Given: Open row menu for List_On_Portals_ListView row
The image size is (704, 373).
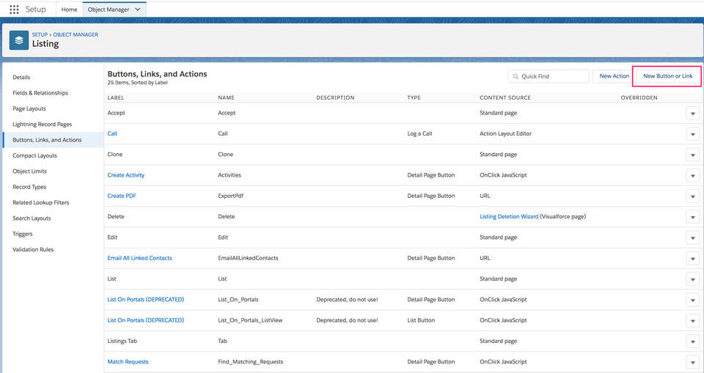Looking at the screenshot, I should 693,321.
